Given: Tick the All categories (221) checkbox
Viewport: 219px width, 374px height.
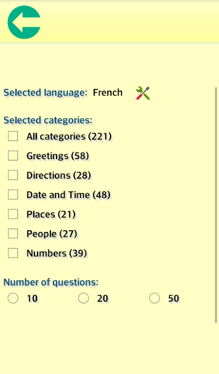Looking at the screenshot, I should tap(13, 136).
